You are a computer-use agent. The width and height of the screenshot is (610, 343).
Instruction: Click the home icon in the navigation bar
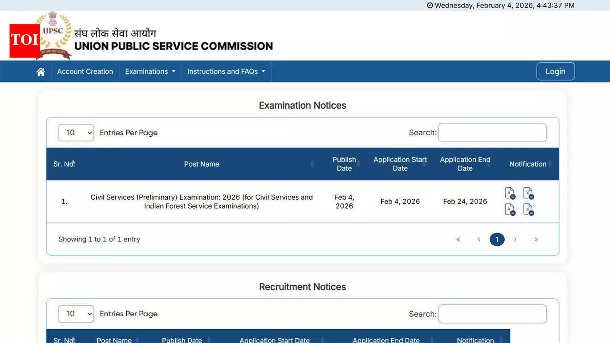click(41, 71)
